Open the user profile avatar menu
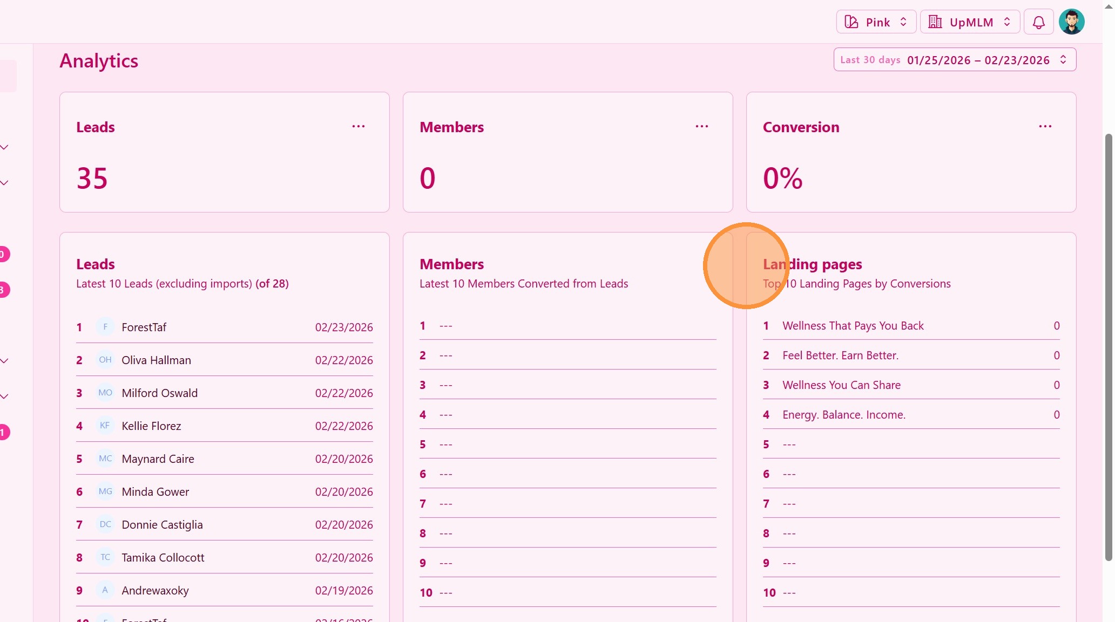 1071,22
